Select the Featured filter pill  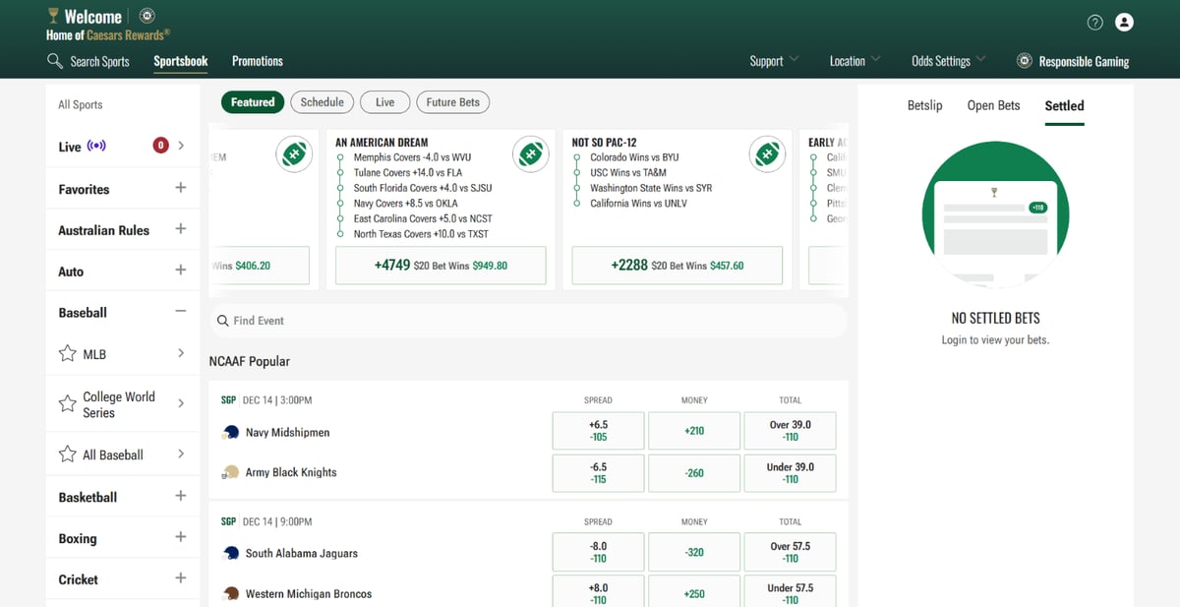[253, 102]
